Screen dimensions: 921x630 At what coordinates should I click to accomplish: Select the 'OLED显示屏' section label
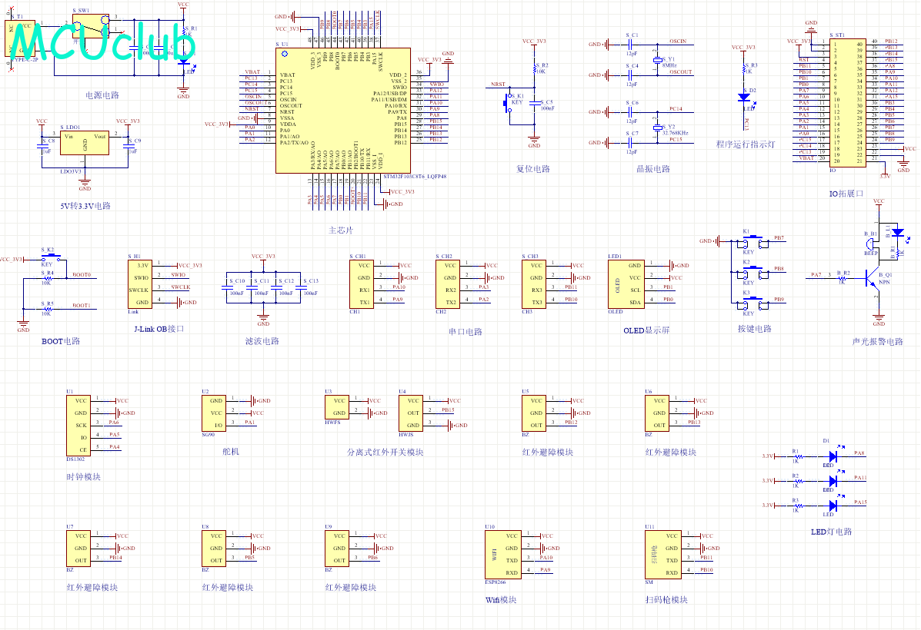coord(646,331)
